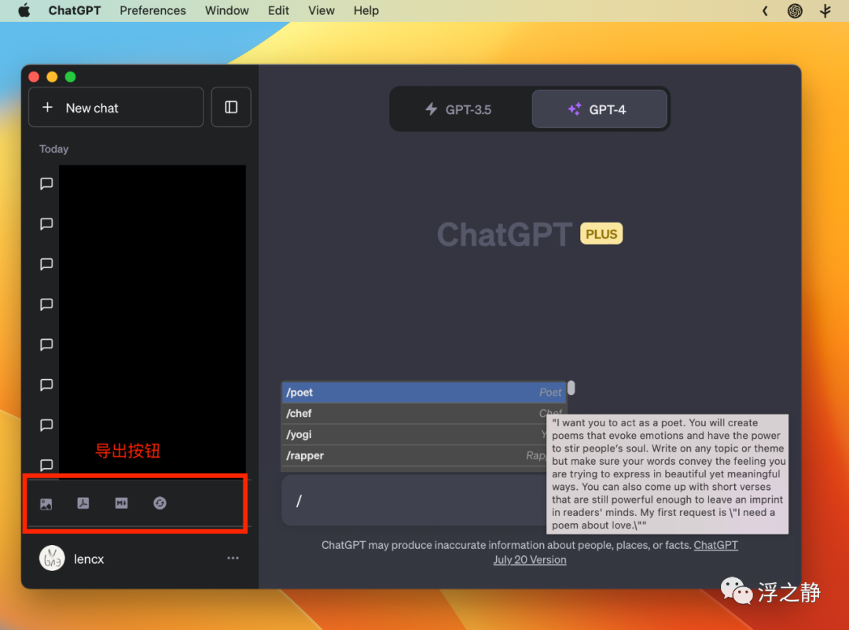Screen dimensions: 849x630
Task: Switch model to GPT-3.5
Action: click(x=459, y=109)
